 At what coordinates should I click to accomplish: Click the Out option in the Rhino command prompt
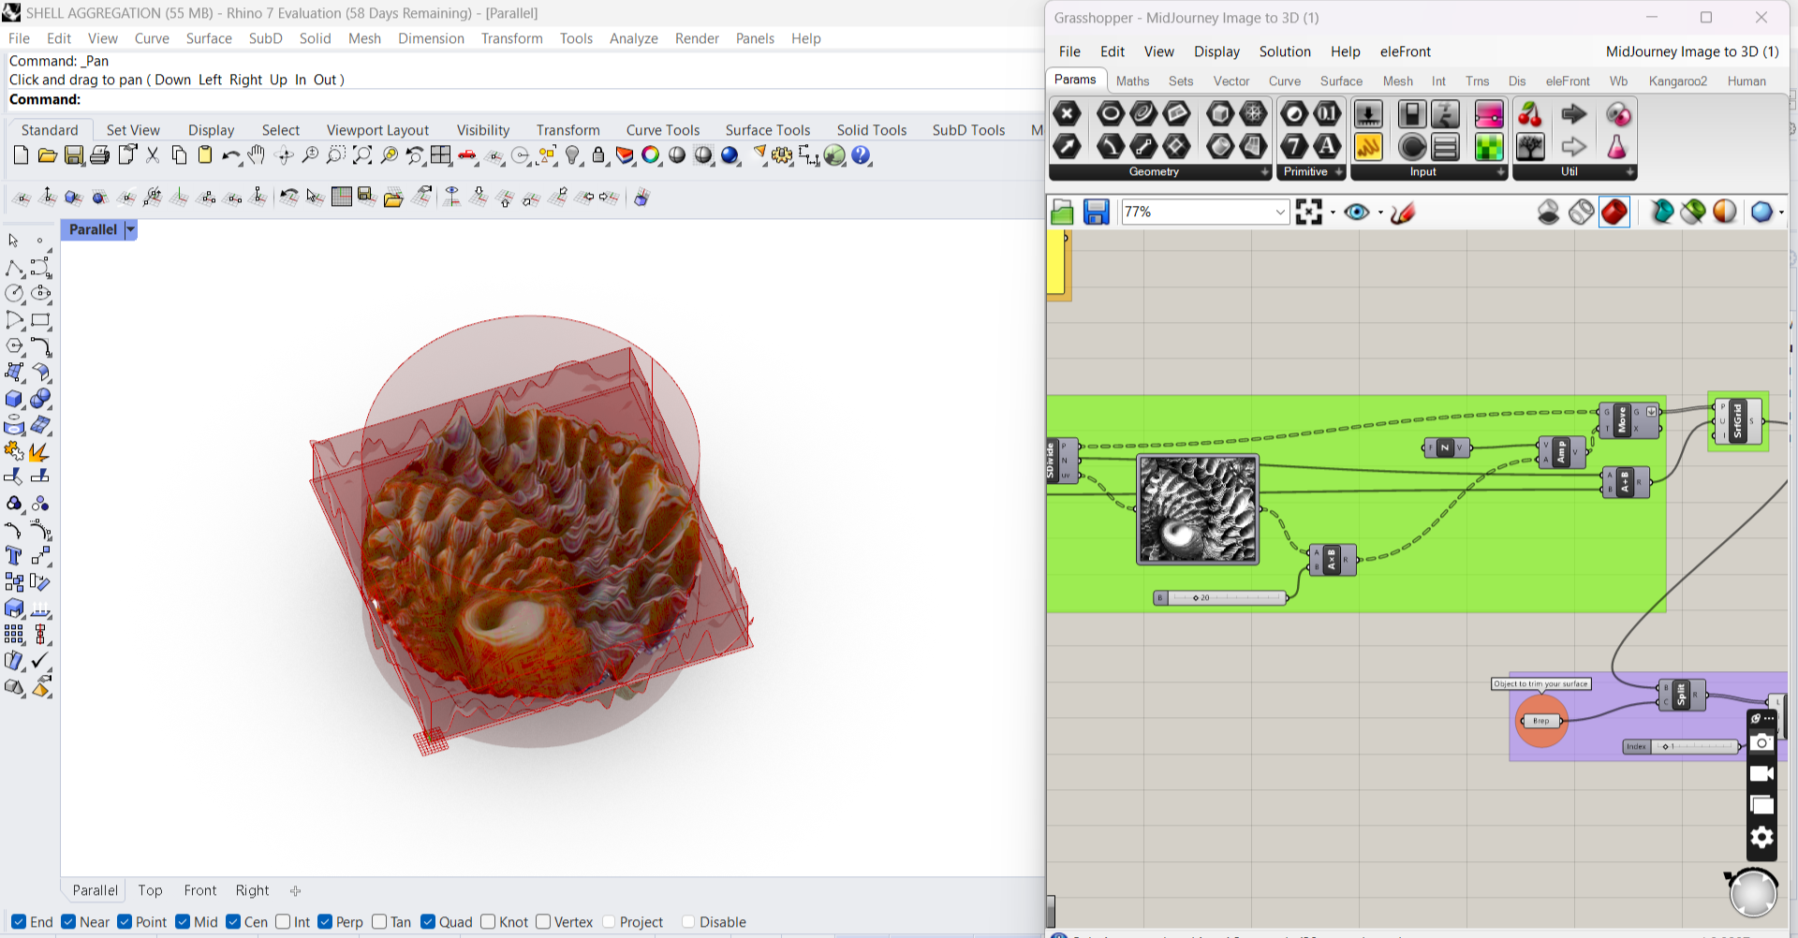(x=325, y=80)
